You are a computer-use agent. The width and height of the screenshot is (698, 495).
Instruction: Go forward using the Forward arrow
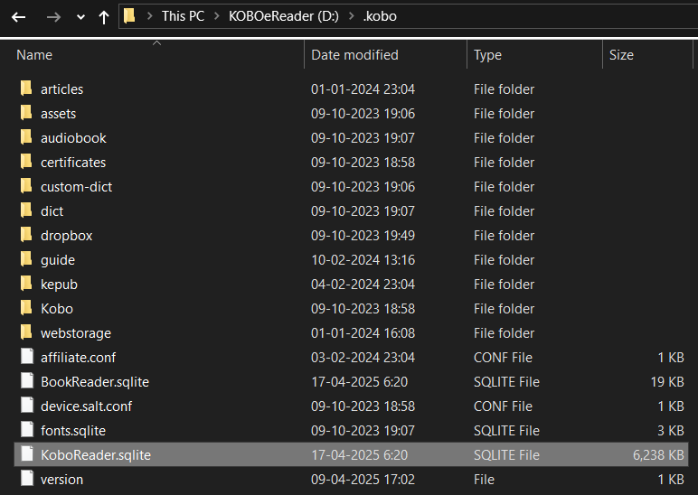pos(53,17)
